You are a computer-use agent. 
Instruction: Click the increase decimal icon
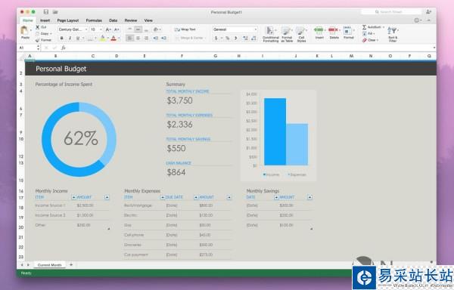(245, 38)
